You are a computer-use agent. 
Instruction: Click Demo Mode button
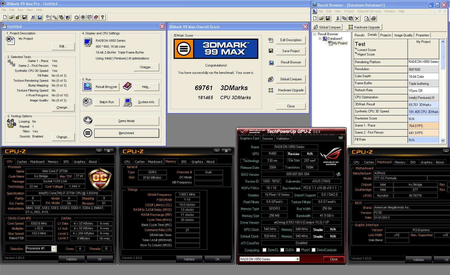point(126,121)
